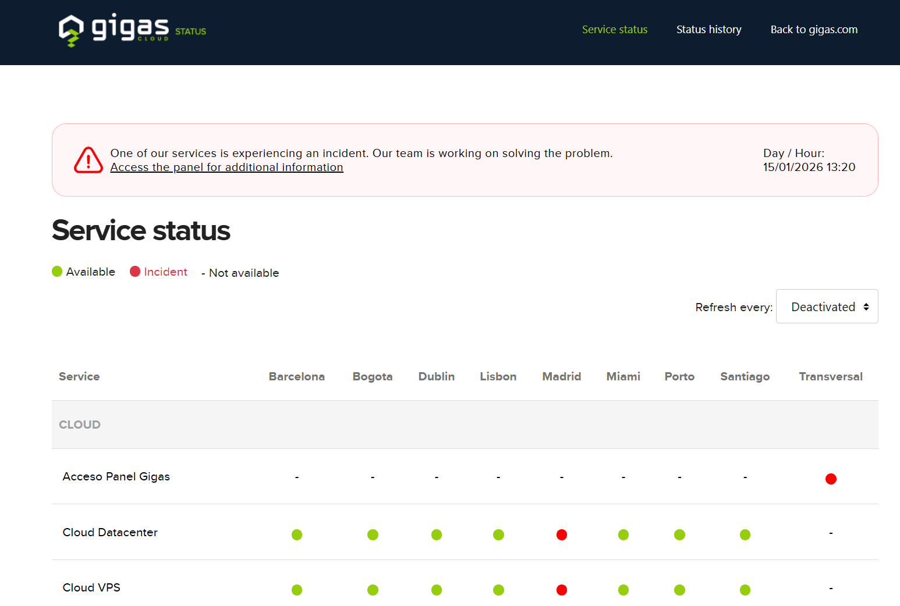900x606 pixels.
Task: Click the Madrid column header
Action: pos(561,376)
